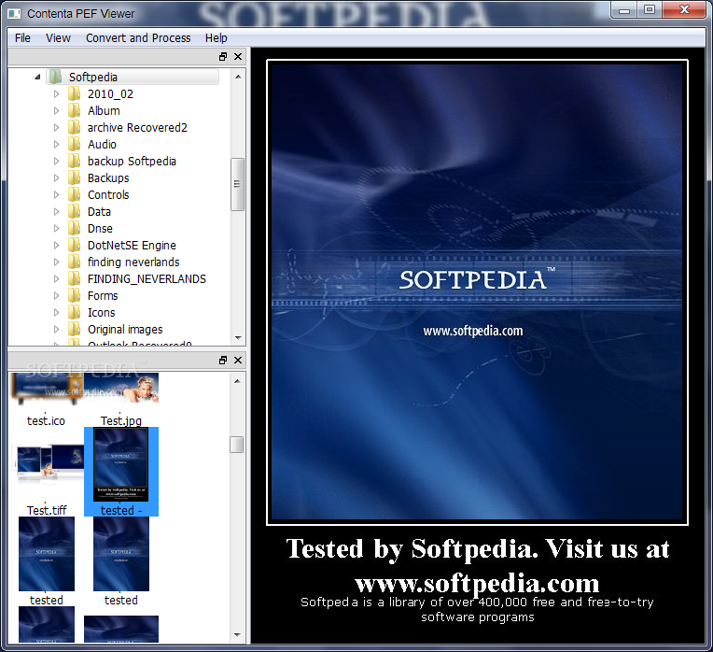713x652 pixels.
Task: Expand the backup Softpedia folder
Action: tap(56, 161)
